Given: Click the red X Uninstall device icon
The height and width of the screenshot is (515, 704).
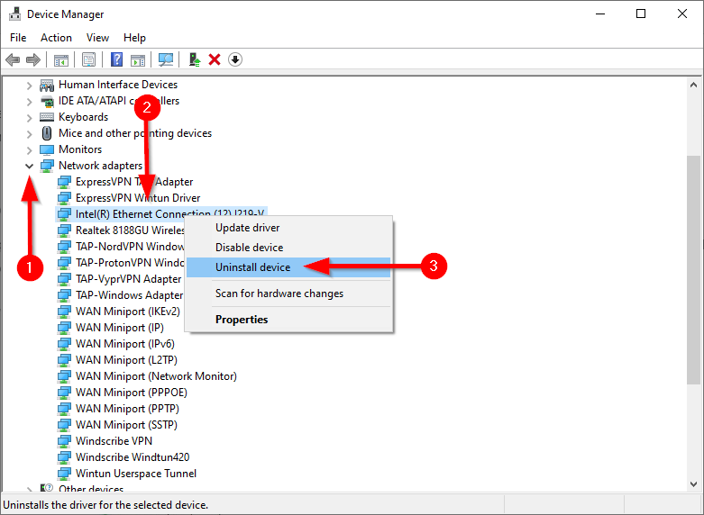Looking at the screenshot, I should 215,59.
